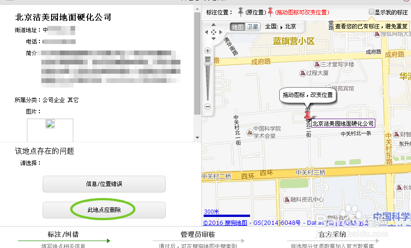Click 融科资讯中心 building icon
Viewport: 411px width, 248px height.
point(287,199)
